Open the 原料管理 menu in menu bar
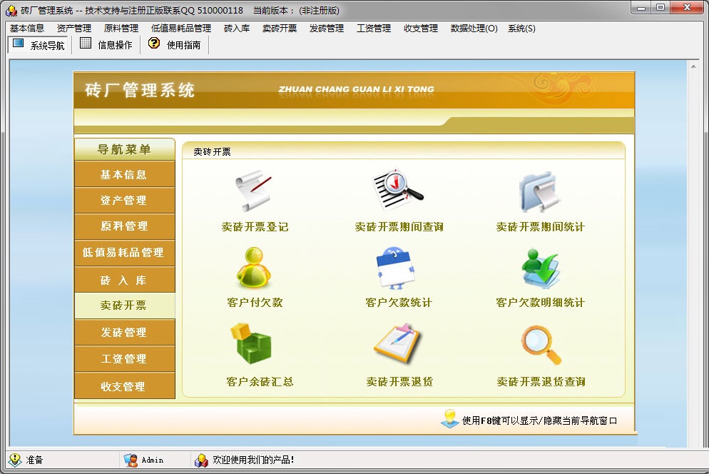The height and width of the screenshot is (474, 709). tap(121, 29)
